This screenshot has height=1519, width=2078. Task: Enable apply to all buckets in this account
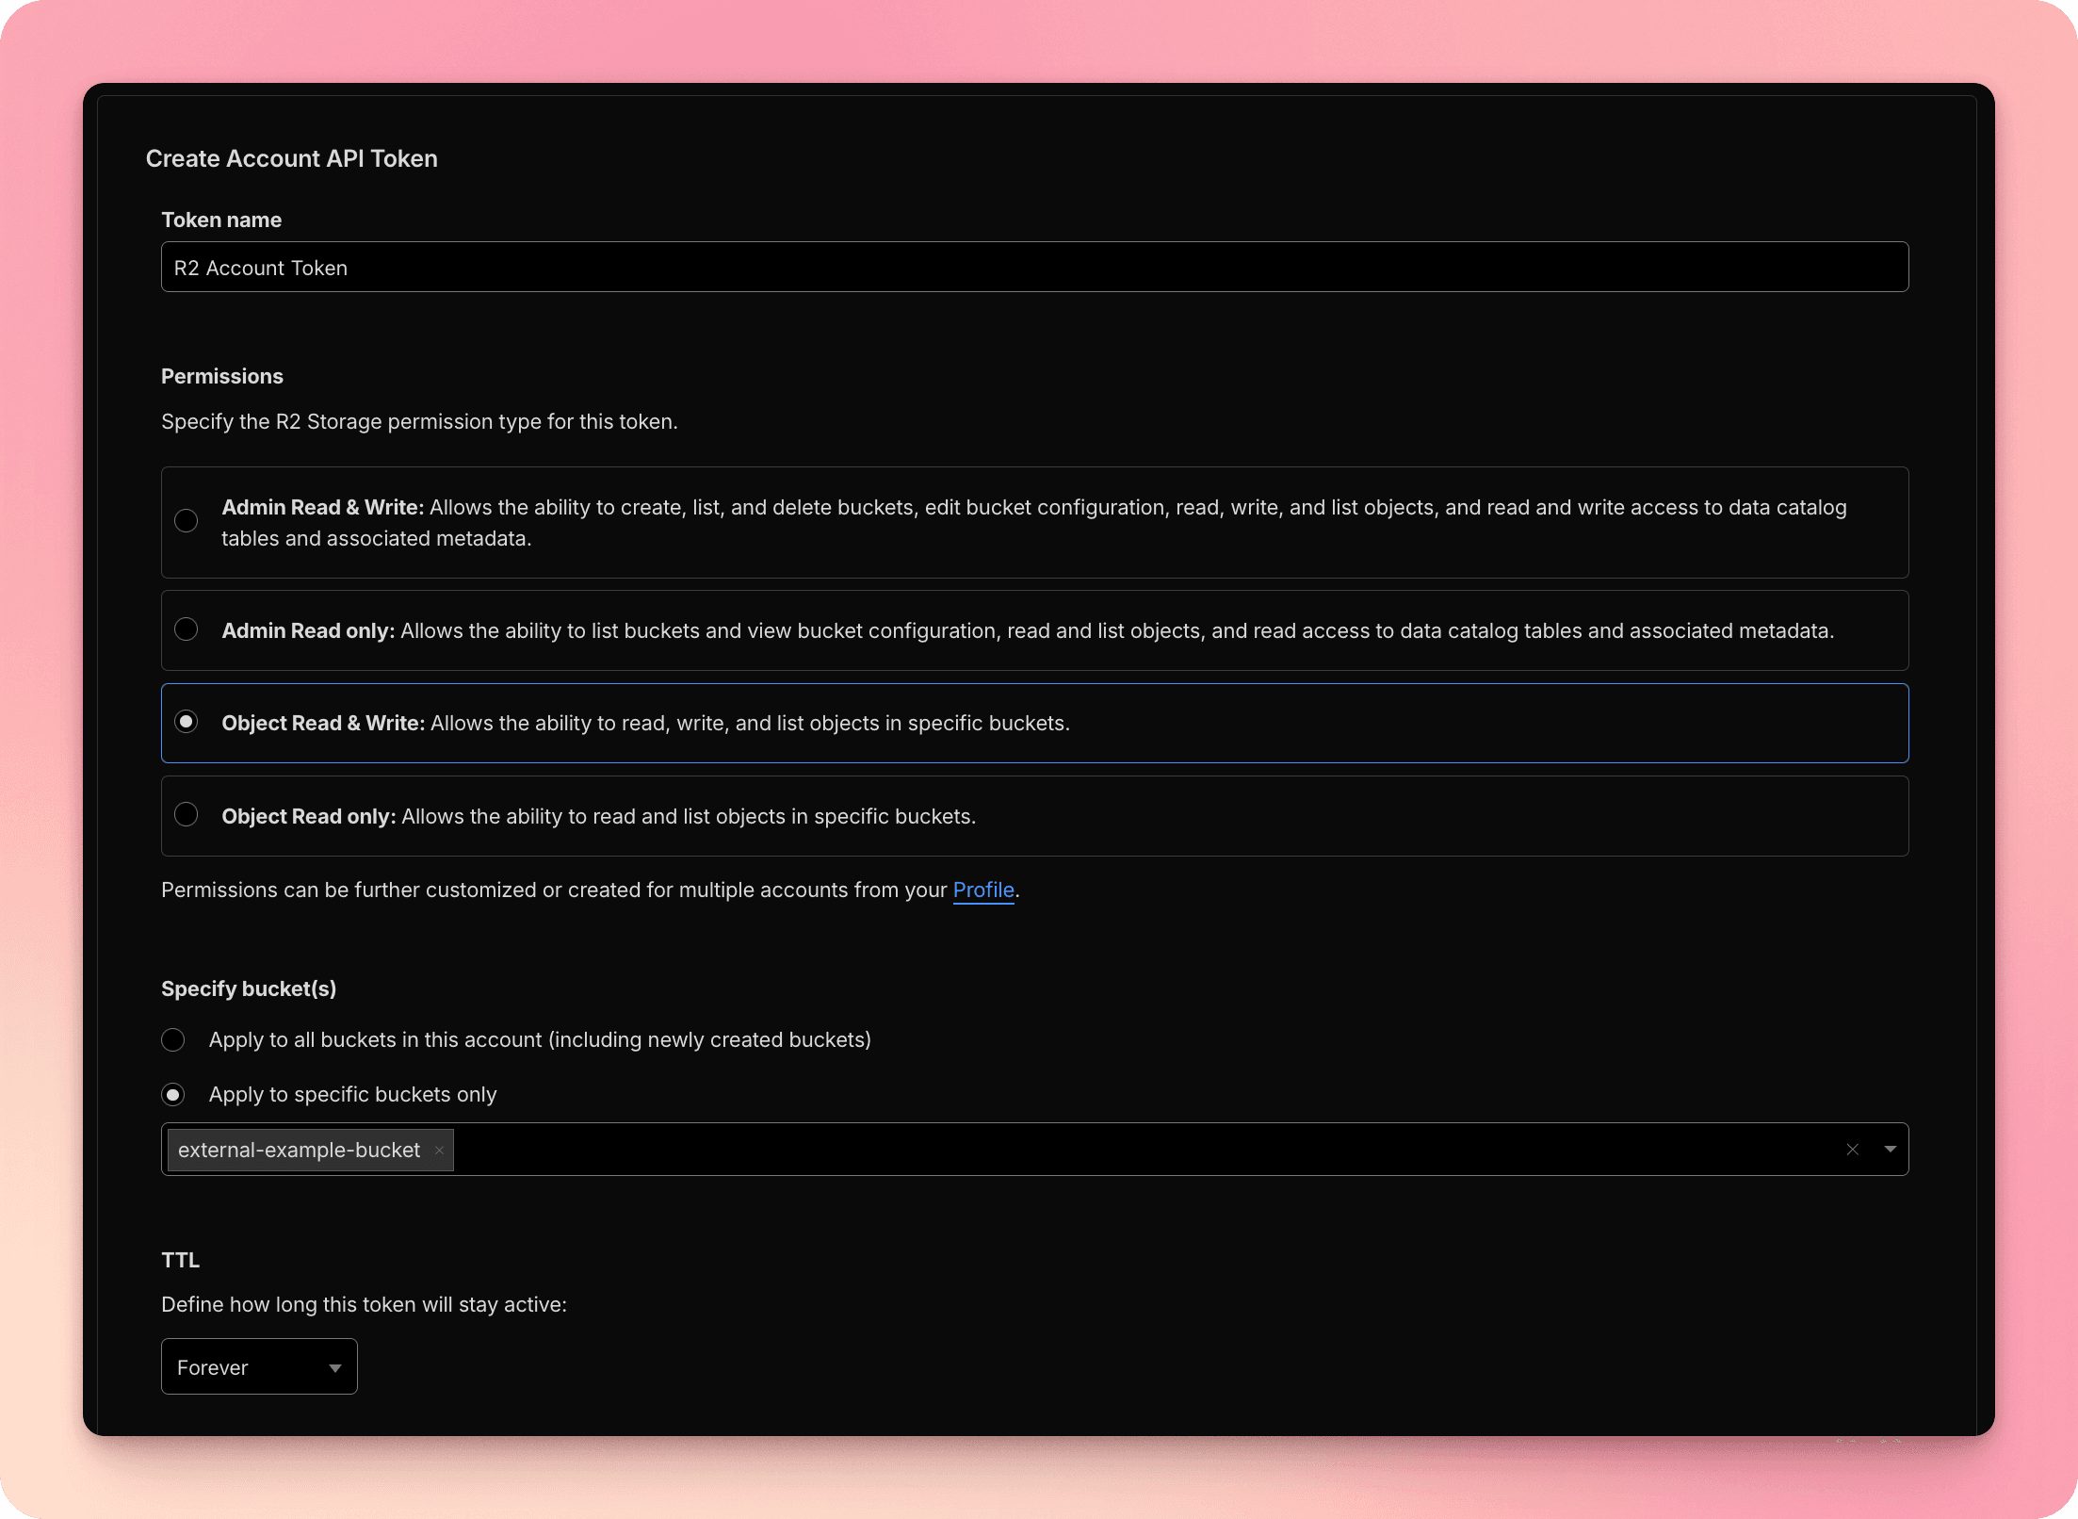(x=173, y=1039)
